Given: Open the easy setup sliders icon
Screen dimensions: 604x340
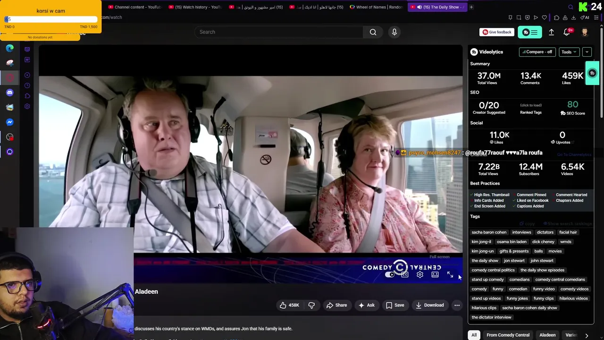Looking at the screenshot, I should coord(596,17).
